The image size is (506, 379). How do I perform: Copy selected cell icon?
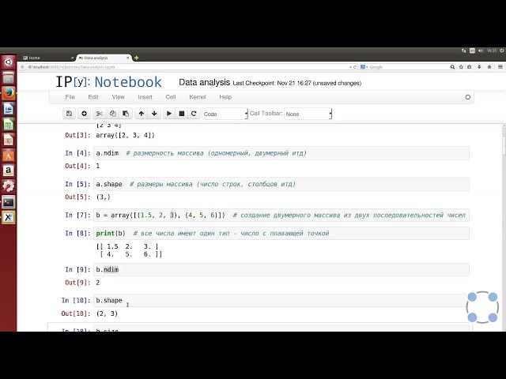click(x=112, y=114)
